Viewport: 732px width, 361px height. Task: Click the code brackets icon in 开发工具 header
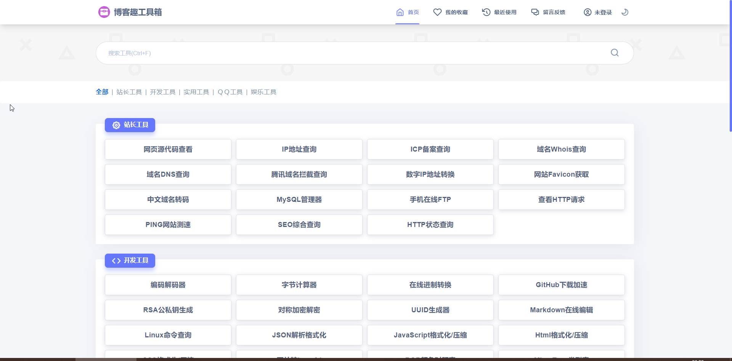(116, 260)
